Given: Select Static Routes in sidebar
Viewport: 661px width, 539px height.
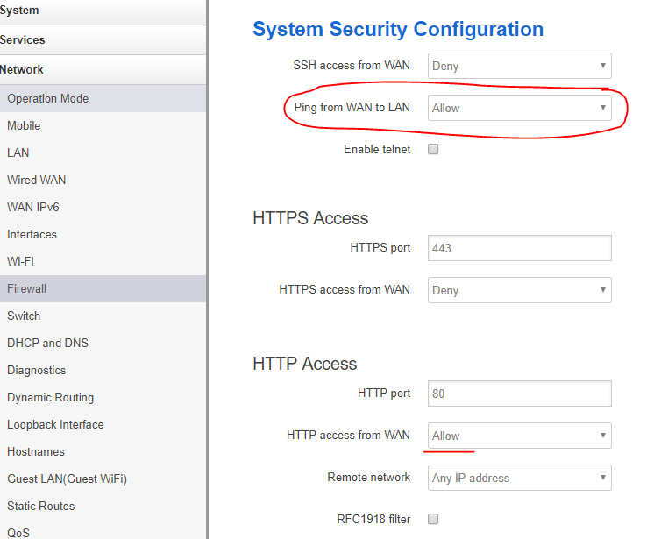Looking at the screenshot, I should [41, 507].
